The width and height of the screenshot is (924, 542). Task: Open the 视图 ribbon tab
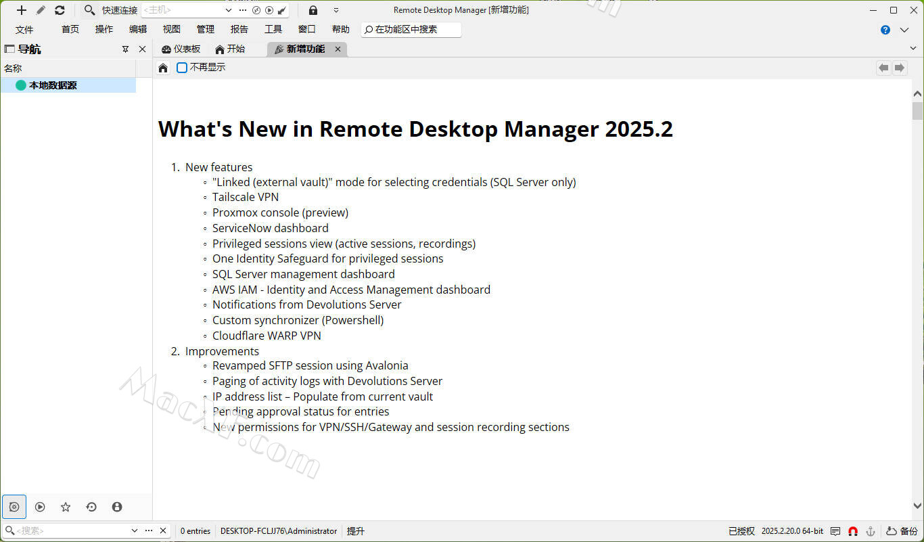172,29
